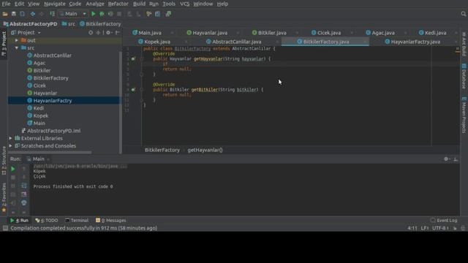The height and width of the screenshot is (263, 468).
Task: Click the Search magnifier at top right
Action: (463, 14)
